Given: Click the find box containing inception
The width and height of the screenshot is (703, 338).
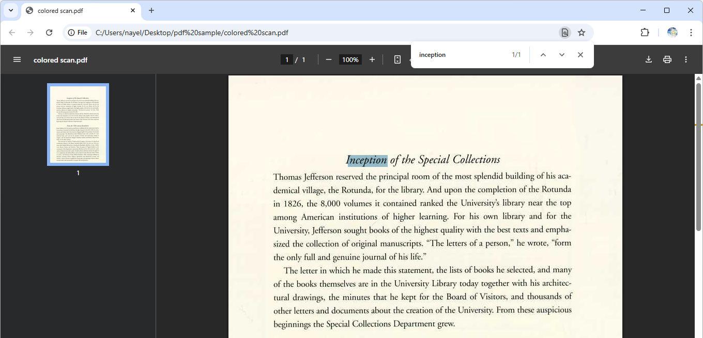Looking at the screenshot, I should (460, 55).
